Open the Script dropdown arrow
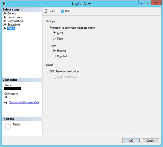Screen dimensions: 163x147 click(58, 11)
